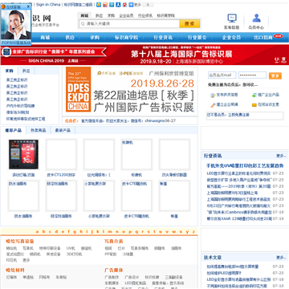Click the orange 搜索 button
The height and width of the screenshot is (289, 289).
pyautogui.click(x=189, y=24)
